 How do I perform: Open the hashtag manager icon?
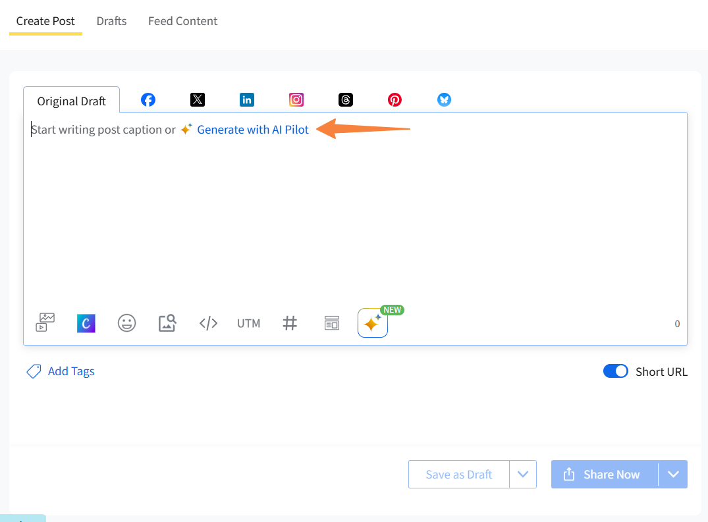pos(290,323)
